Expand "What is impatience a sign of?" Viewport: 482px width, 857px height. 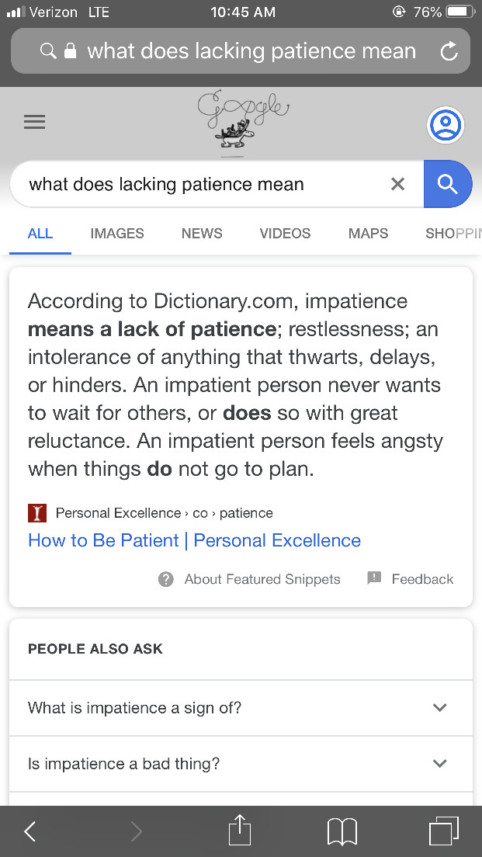(241, 708)
